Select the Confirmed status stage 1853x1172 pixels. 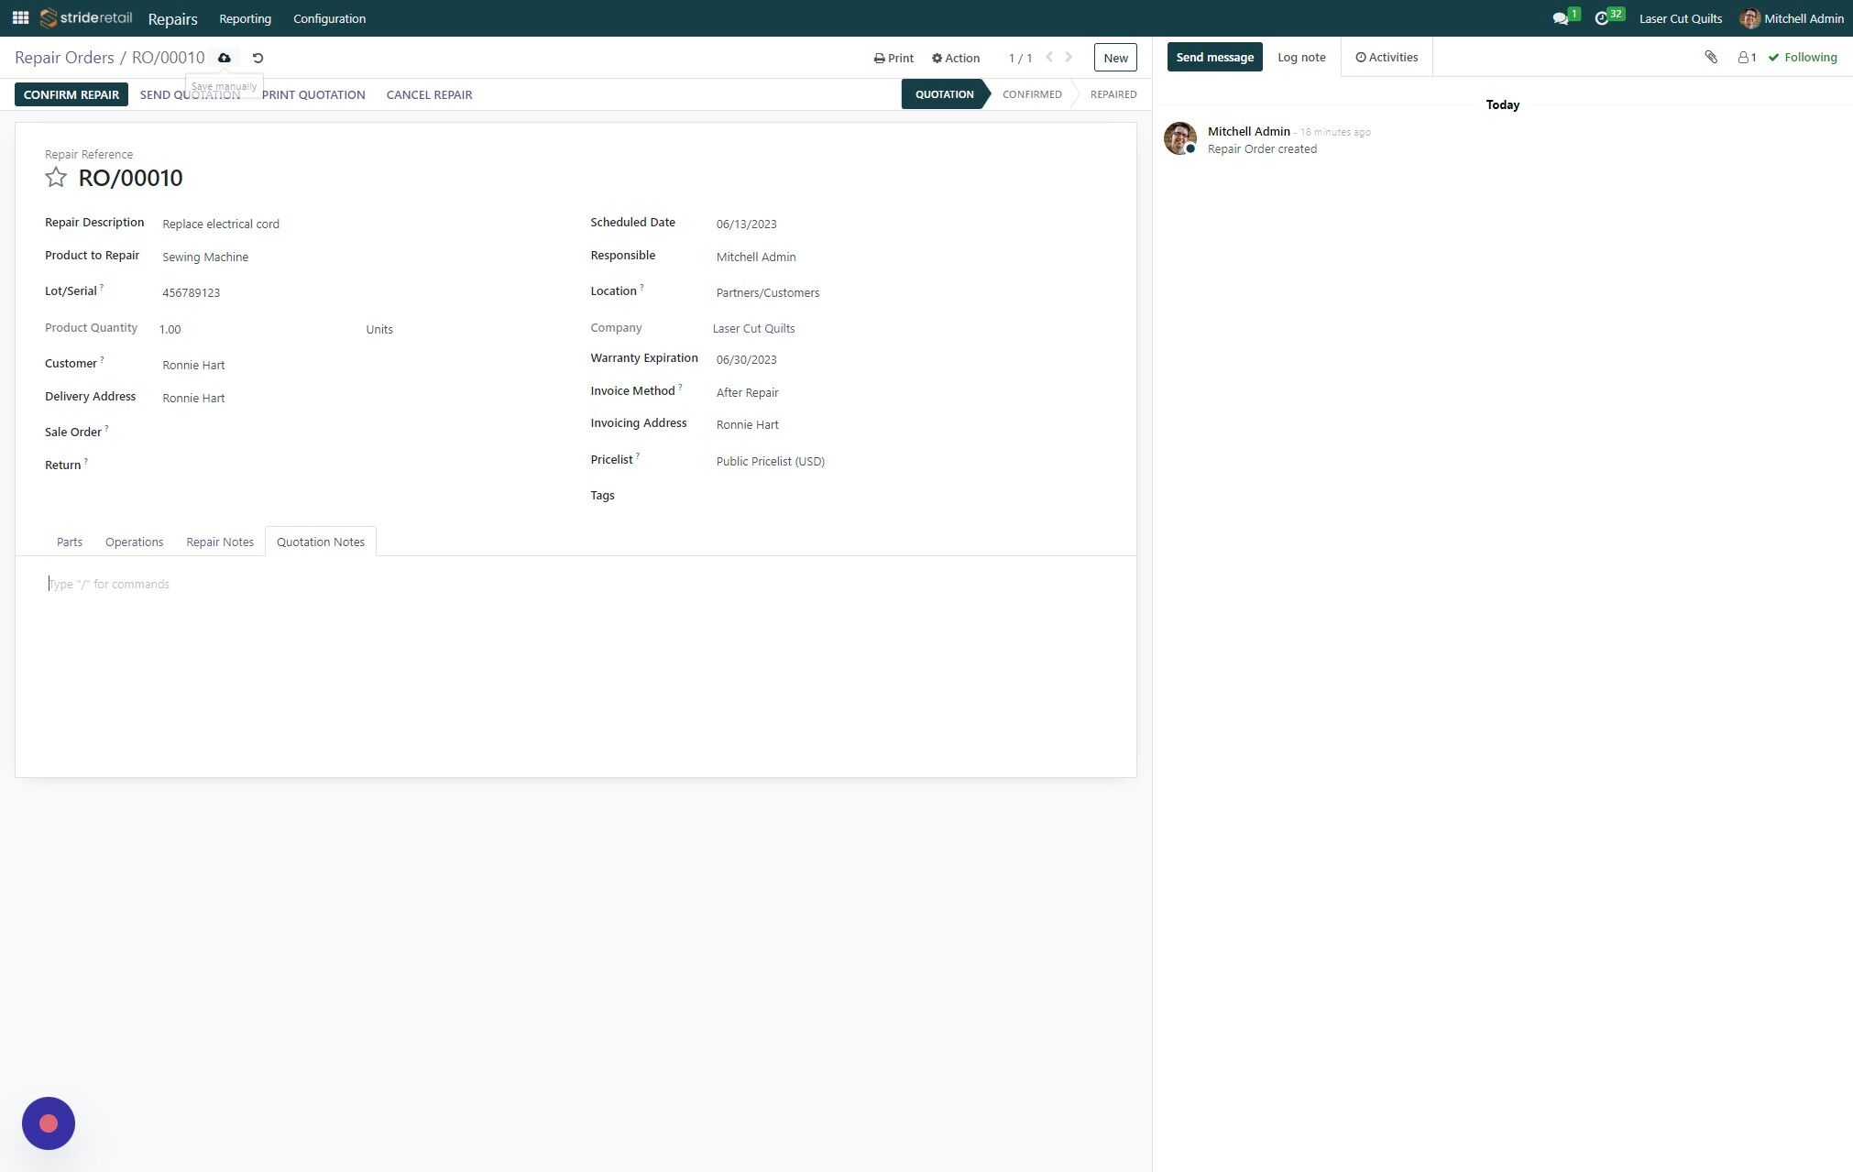click(x=1032, y=94)
